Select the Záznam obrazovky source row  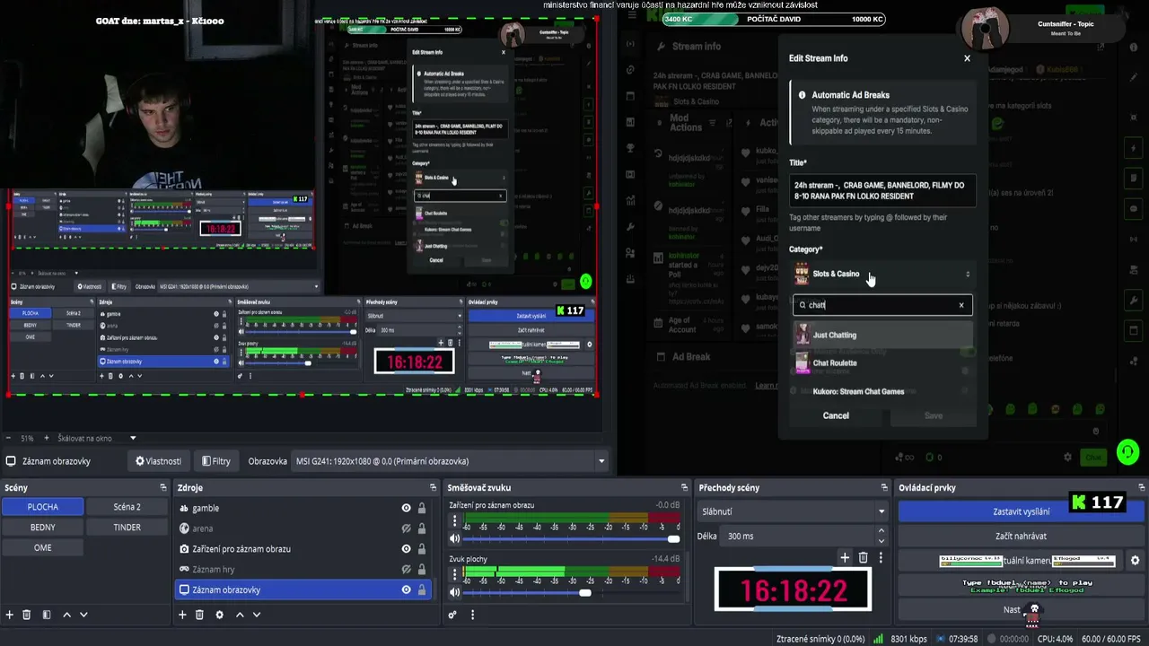(303, 589)
